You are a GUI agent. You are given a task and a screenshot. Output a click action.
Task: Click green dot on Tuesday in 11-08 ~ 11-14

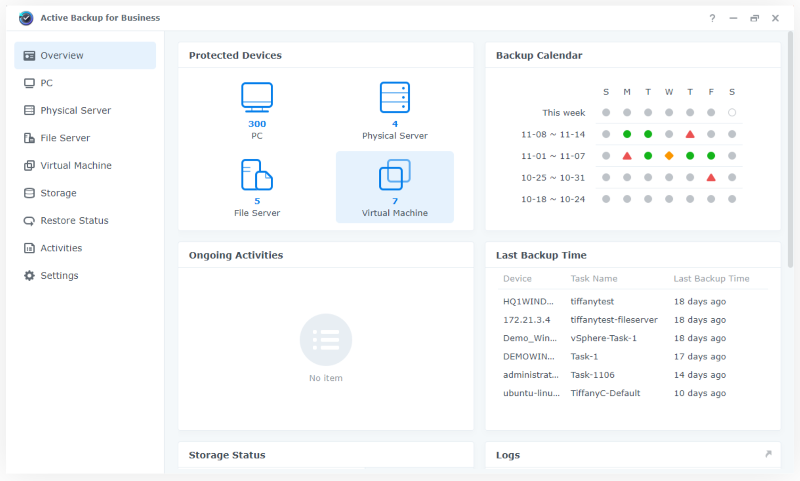pos(648,134)
